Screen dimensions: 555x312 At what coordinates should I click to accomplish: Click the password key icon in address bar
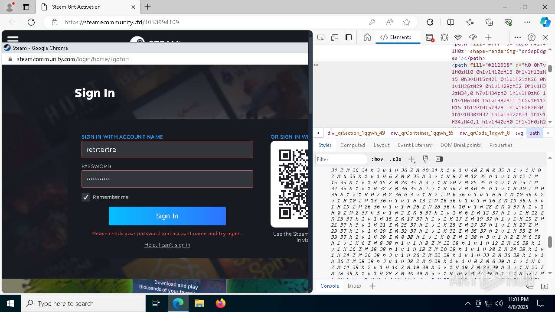tap(372, 22)
